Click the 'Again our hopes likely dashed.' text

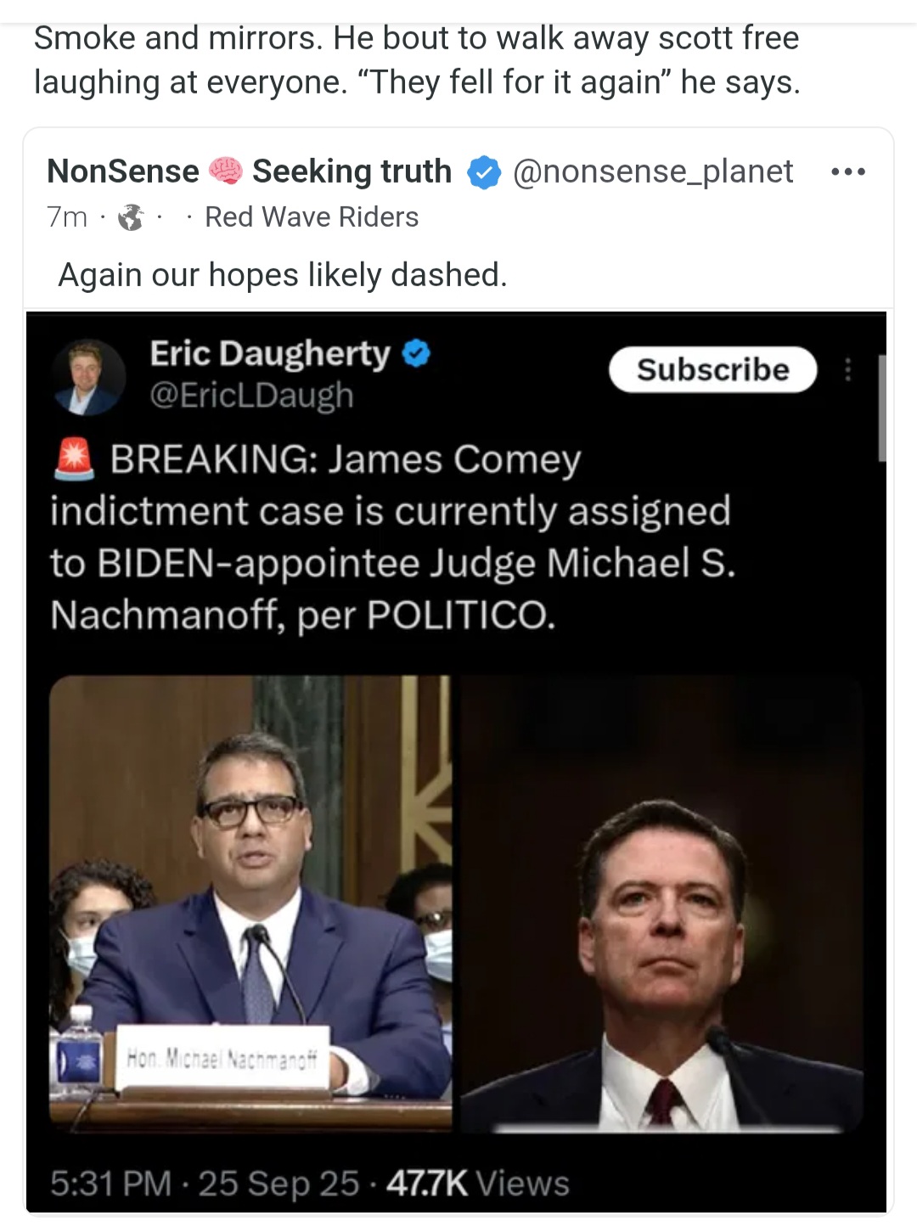282,275
